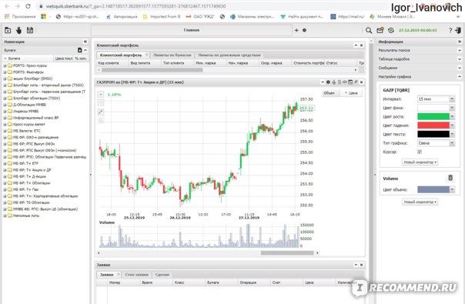This screenshot has width=465, height=304.
Task: Click the S icon in ГАЗПРОМ chart header
Action: (x=340, y=82)
